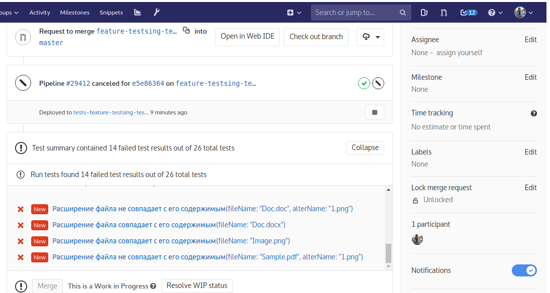
Task: Open the to-do list icon showing 12
Action: (469, 13)
